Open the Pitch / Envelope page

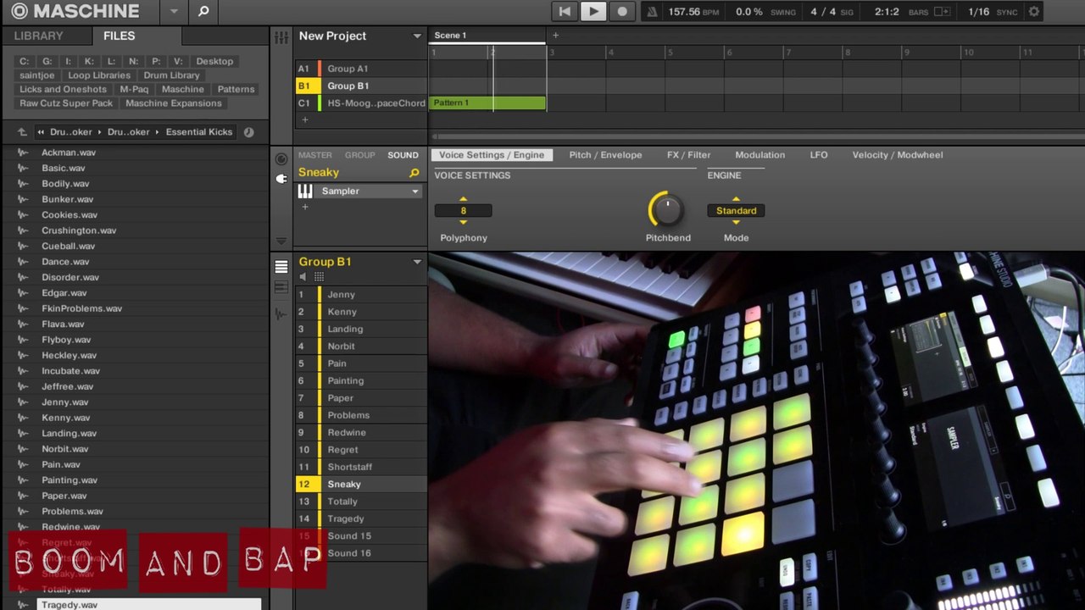(x=605, y=155)
